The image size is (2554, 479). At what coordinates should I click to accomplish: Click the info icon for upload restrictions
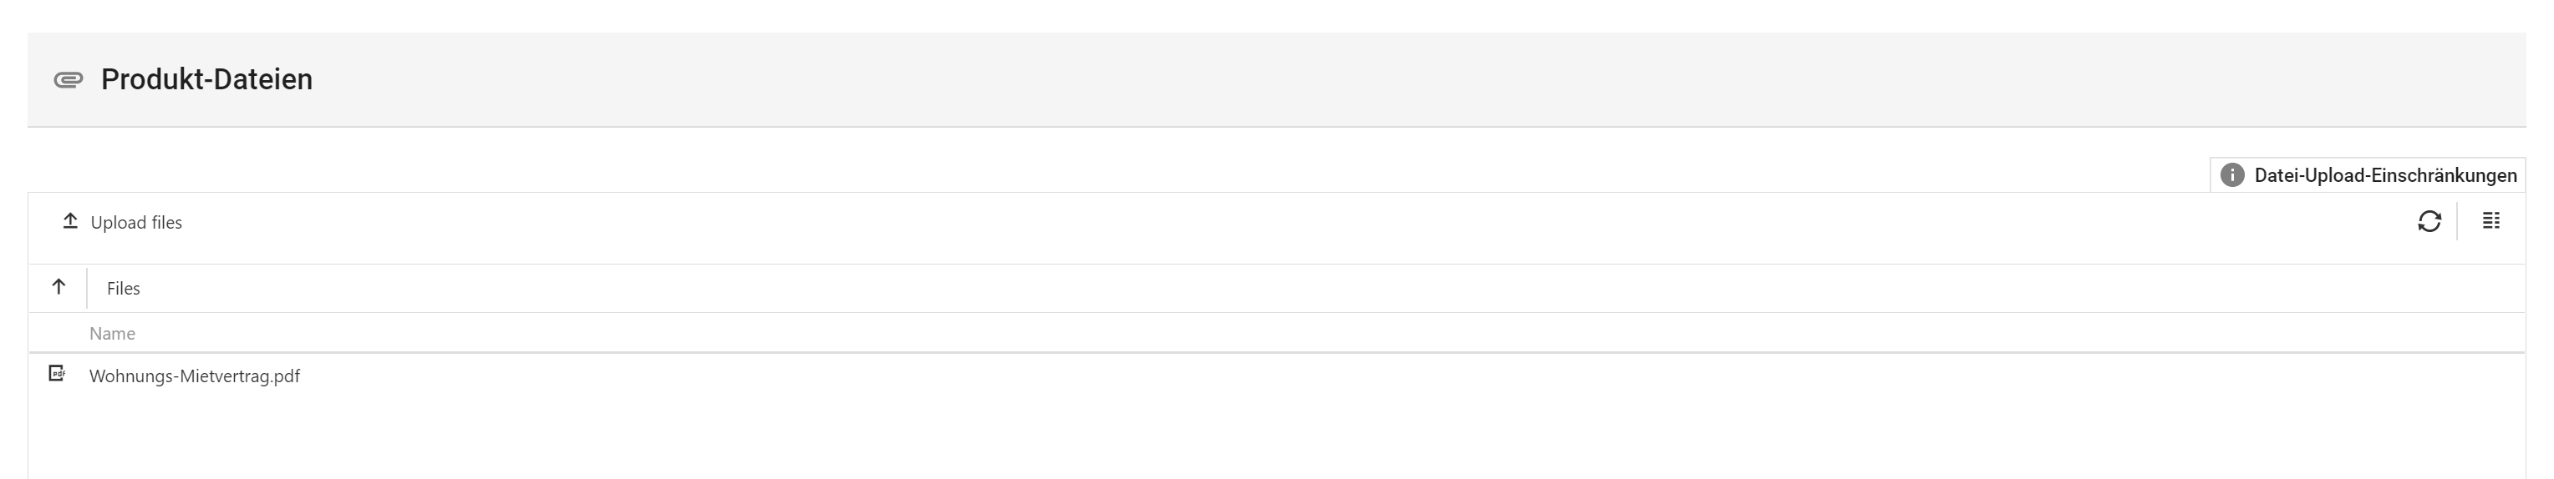pos(2231,175)
